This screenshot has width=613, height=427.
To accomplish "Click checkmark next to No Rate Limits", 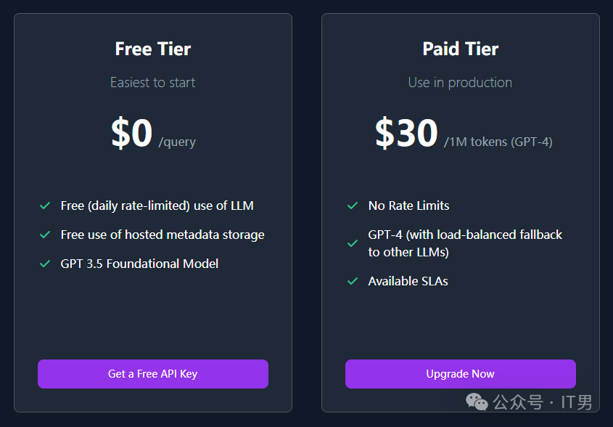I will [x=353, y=206].
